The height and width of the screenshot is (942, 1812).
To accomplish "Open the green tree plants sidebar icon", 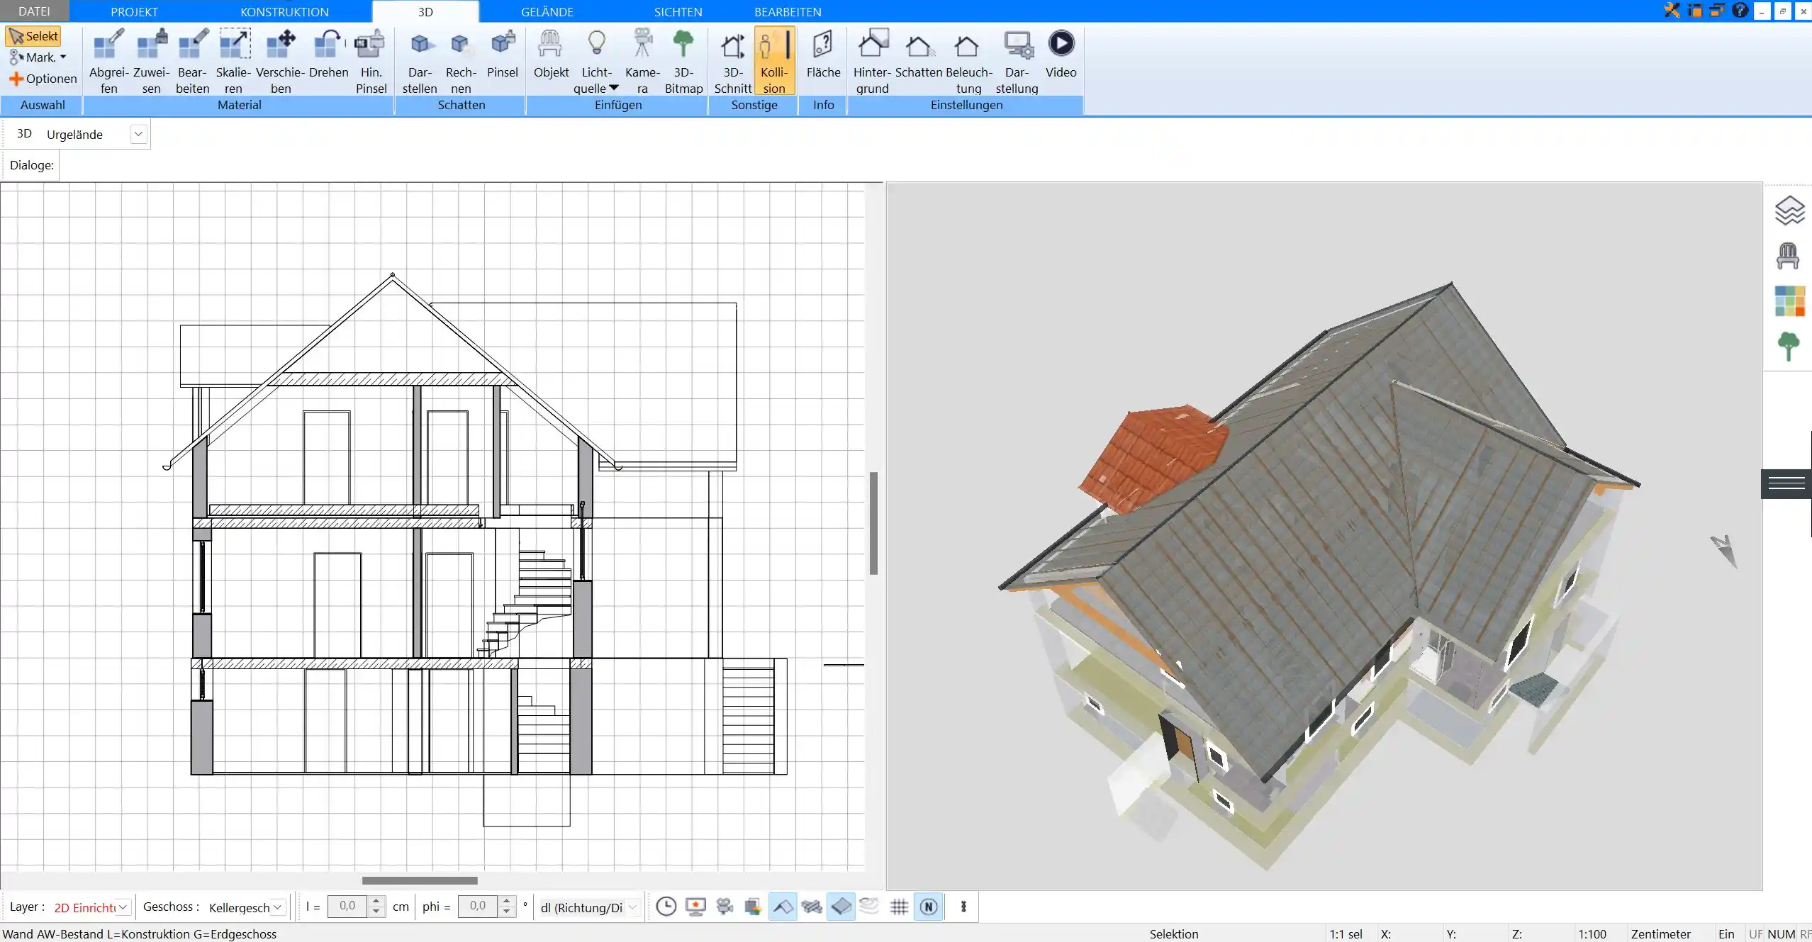I will (1789, 347).
